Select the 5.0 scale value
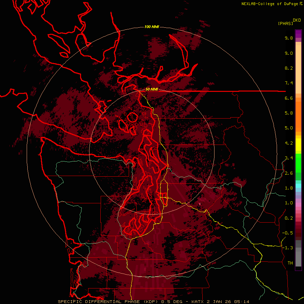Image resolution: width=304 pixels, height=304 pixels. coord(289,128)
